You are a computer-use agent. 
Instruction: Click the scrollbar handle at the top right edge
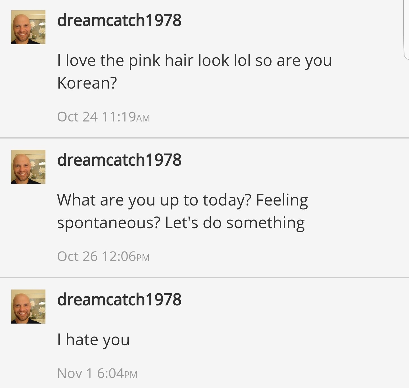pos(406,30)
